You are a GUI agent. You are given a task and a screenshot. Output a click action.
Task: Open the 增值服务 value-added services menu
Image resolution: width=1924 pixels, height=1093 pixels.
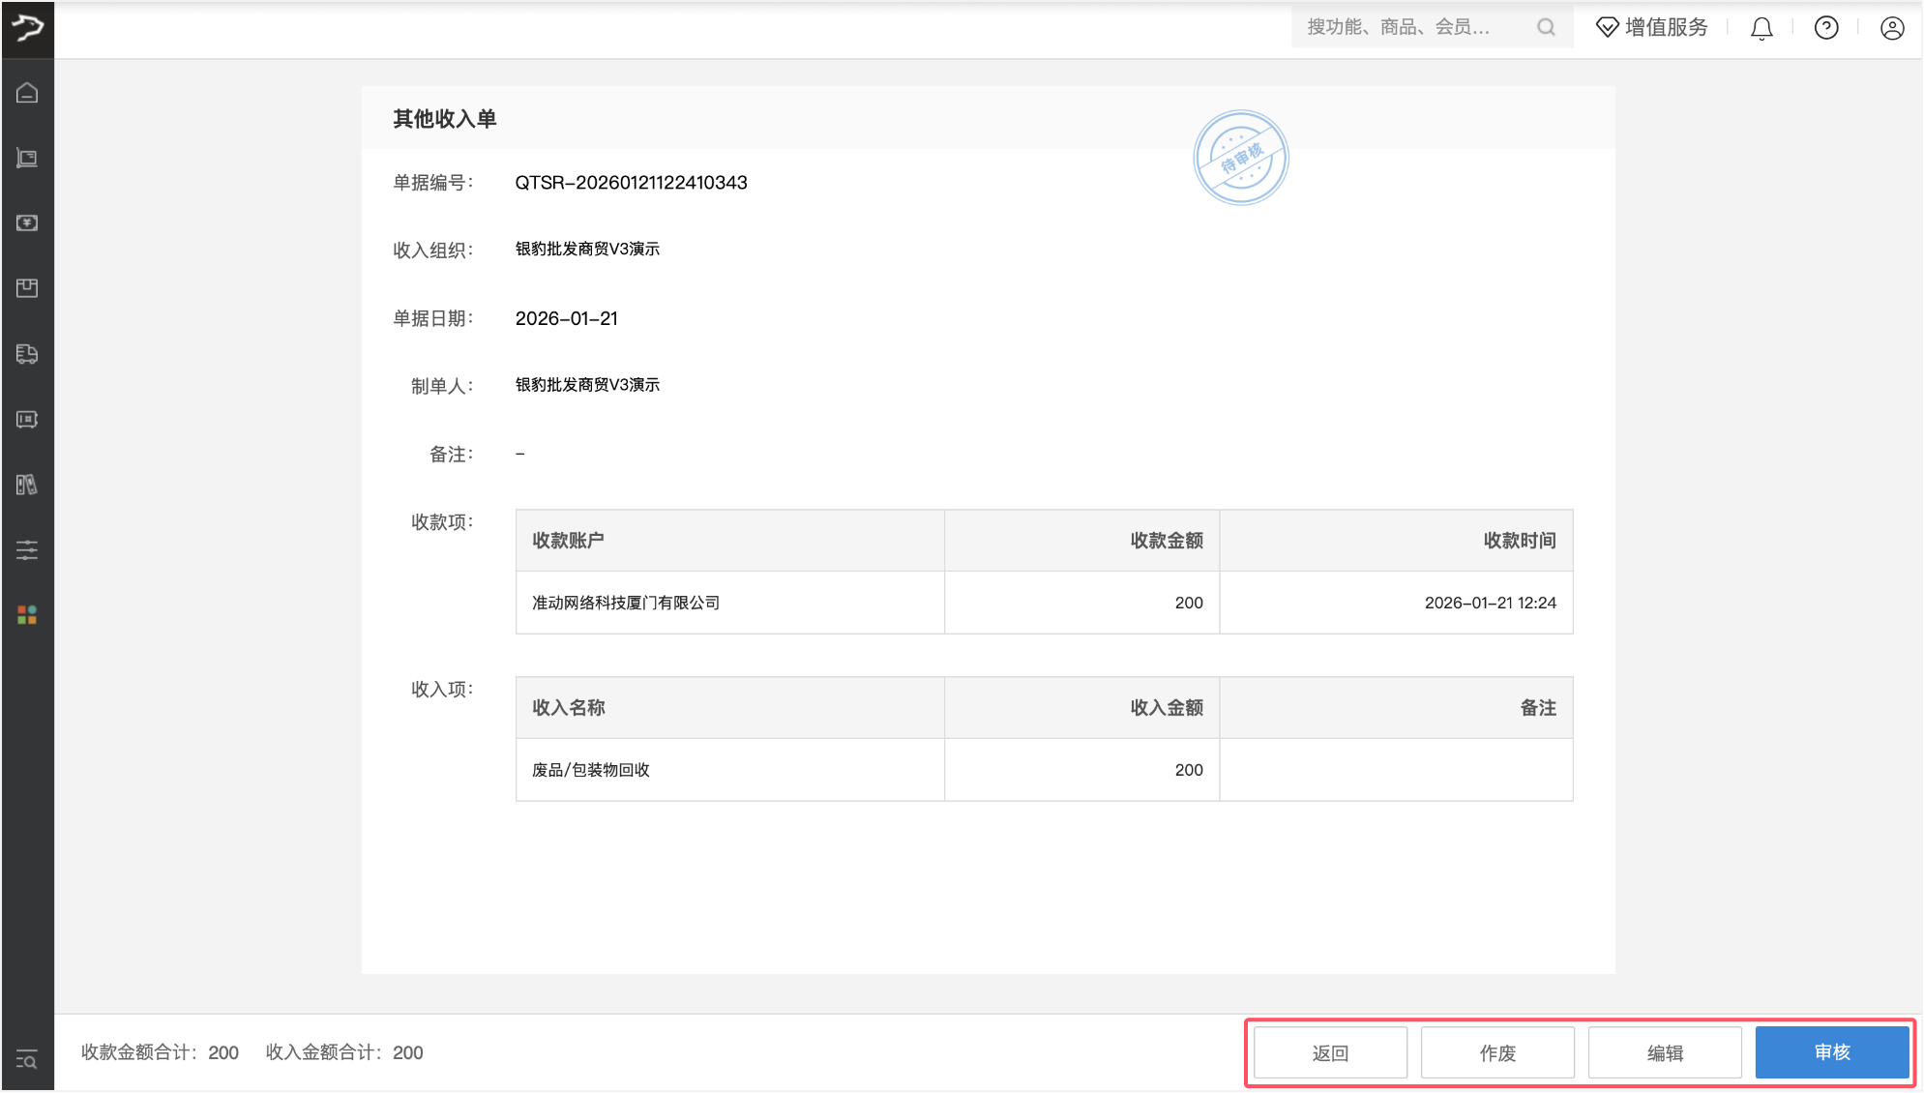[1651, 27]
